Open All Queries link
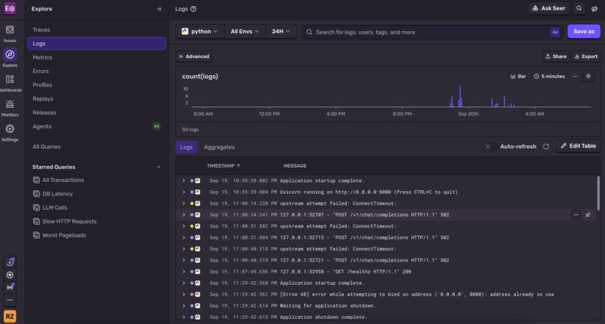The height and width of the screenshot is (324, 605). 97,147
